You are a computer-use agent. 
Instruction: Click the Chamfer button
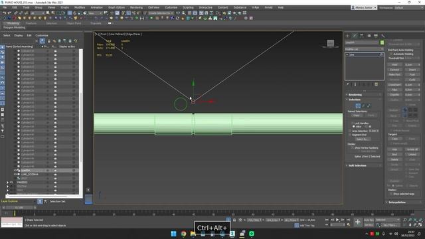(394, 94)
